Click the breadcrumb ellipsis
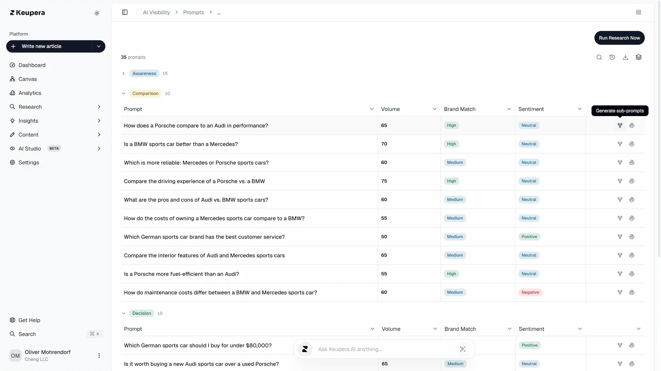The width and height of the screenshot is (661, 371). pos(219,13)
